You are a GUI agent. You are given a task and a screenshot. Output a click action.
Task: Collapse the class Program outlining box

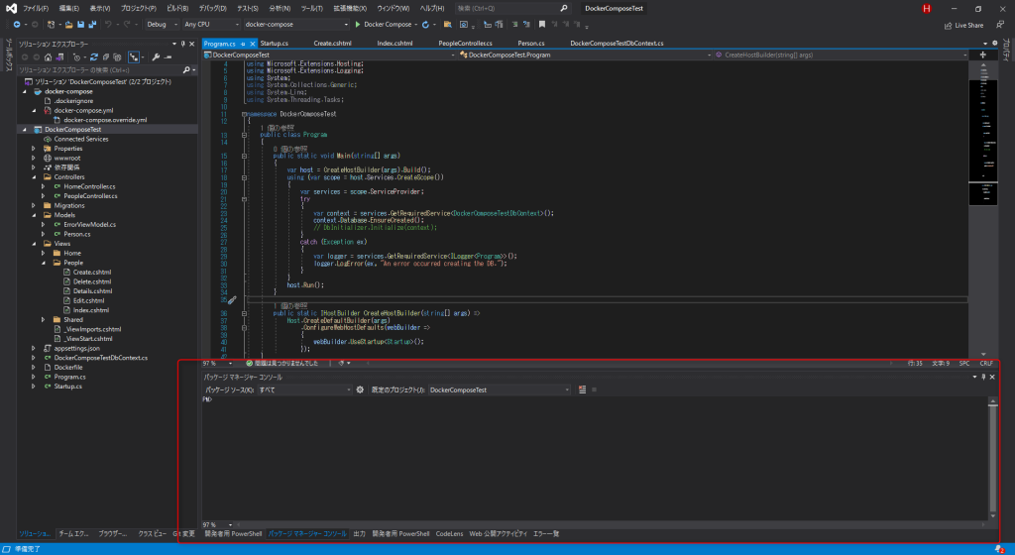(x=244, y=135)
